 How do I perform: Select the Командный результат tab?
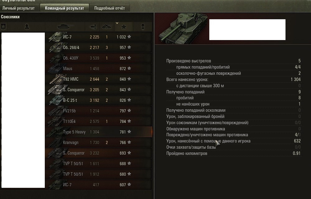click(64, 8)
